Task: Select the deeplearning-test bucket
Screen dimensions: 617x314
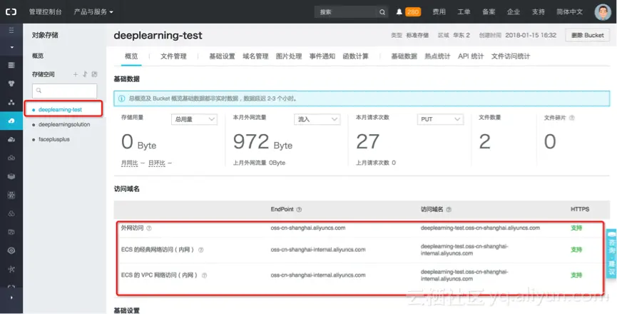Action: 60,110
